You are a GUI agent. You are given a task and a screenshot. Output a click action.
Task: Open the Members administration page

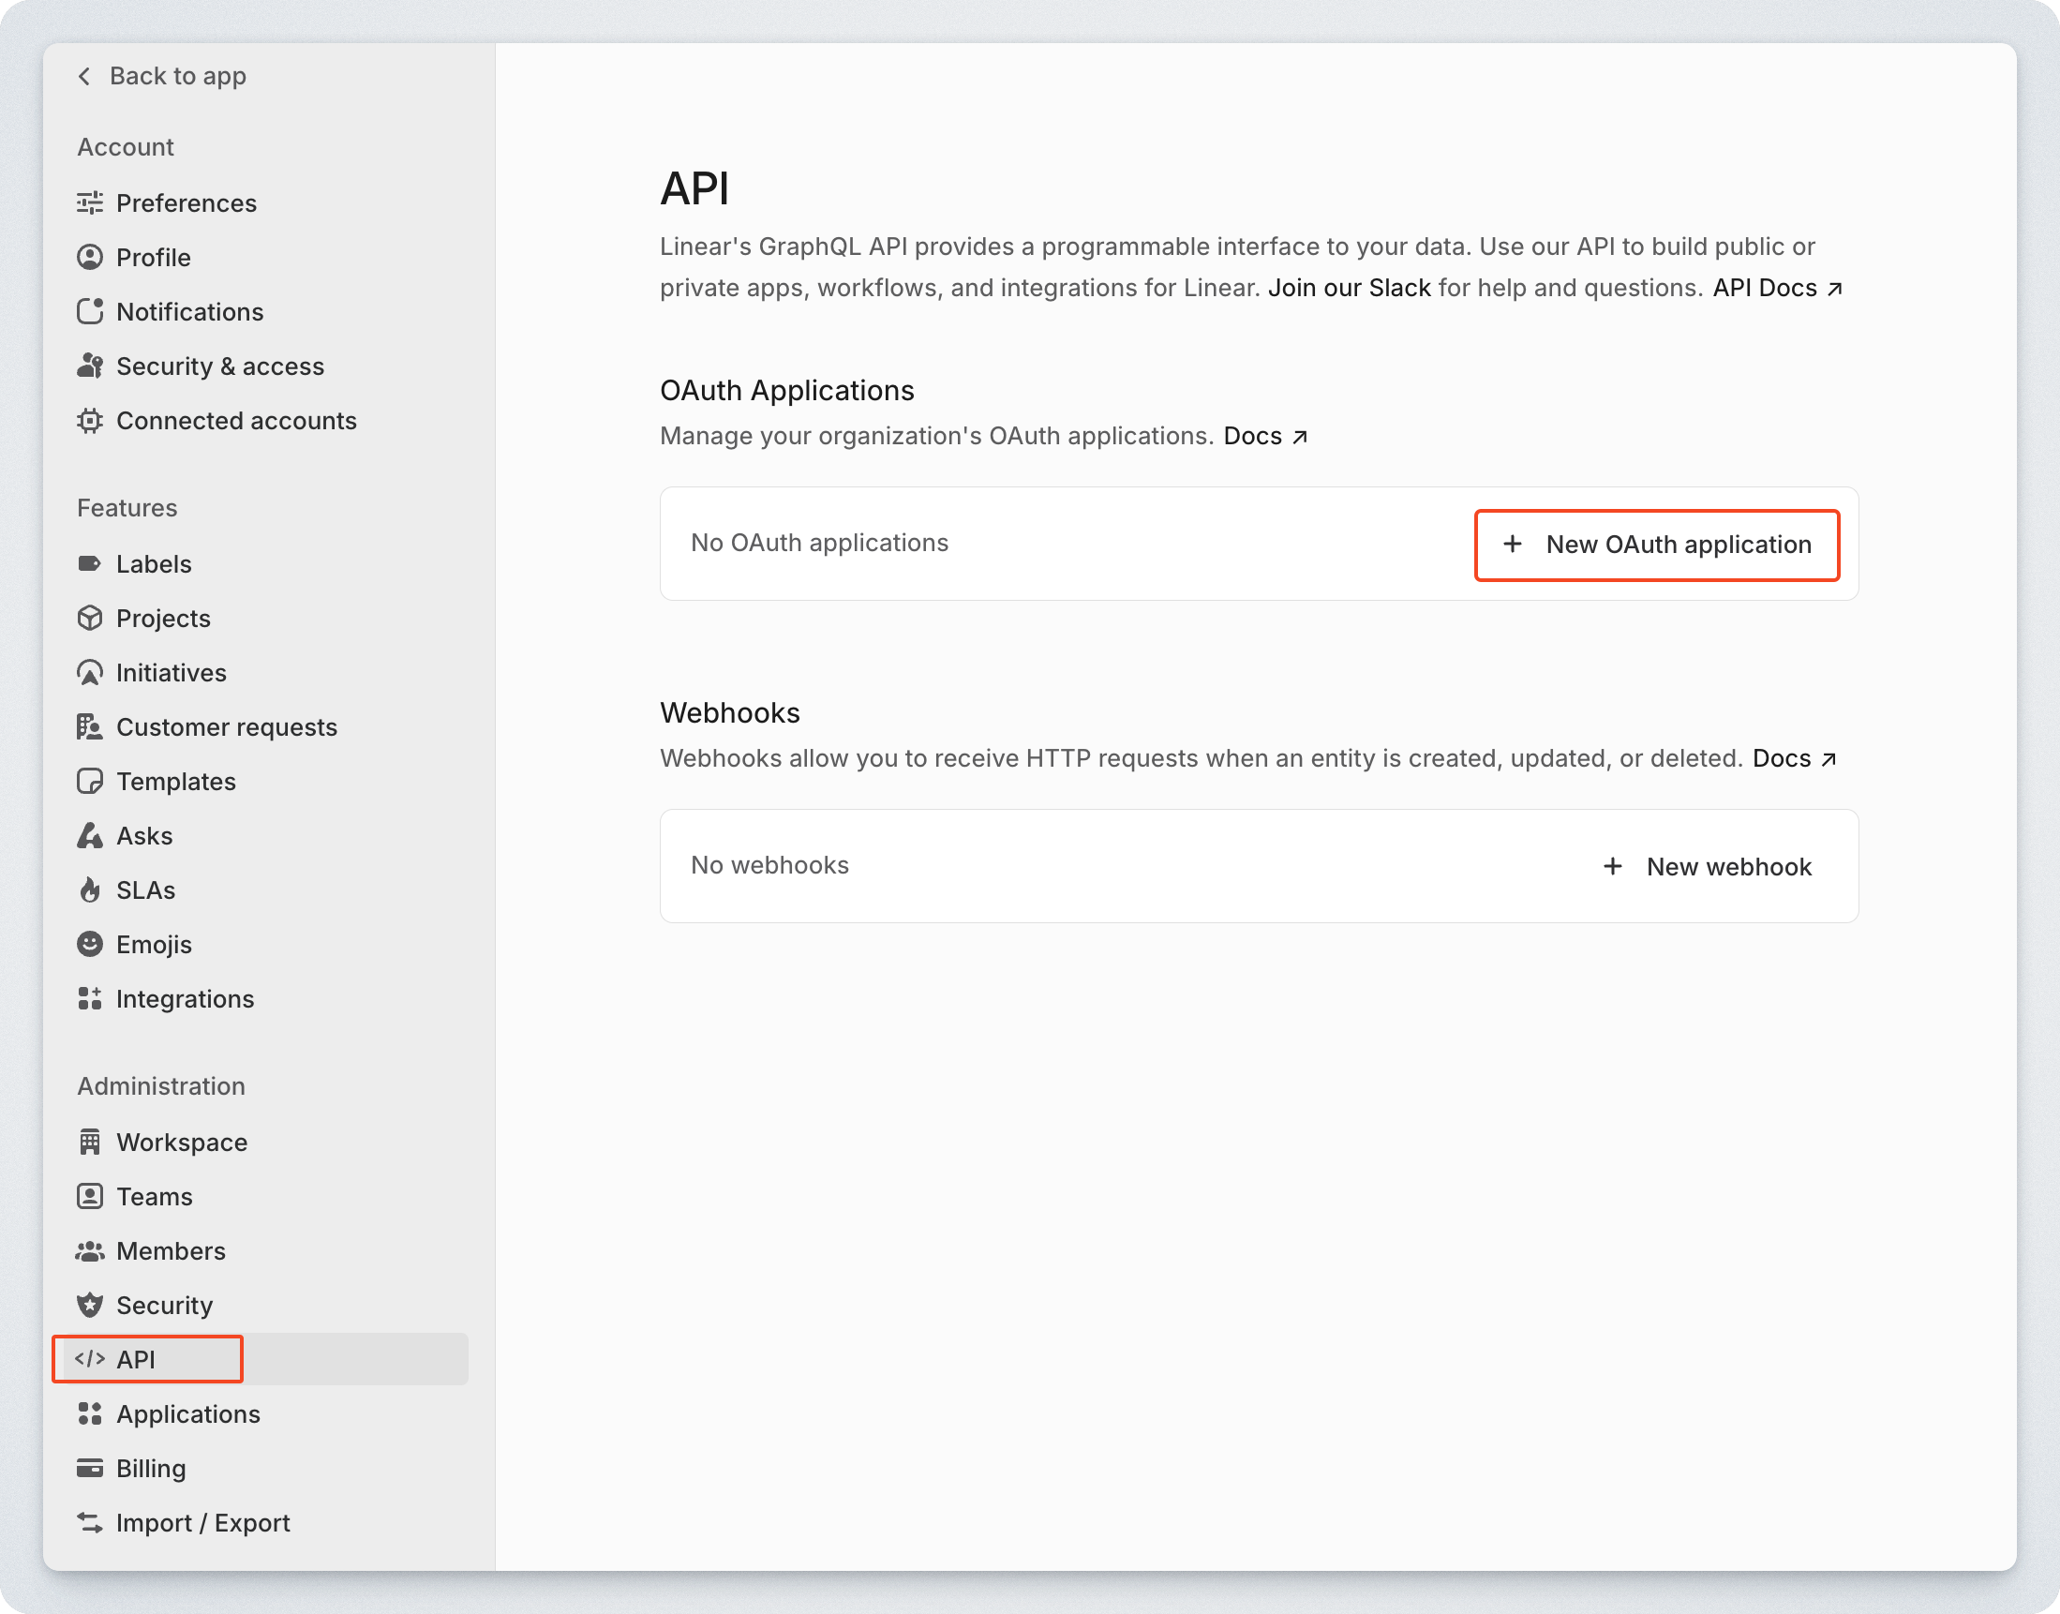[170, 1251]
